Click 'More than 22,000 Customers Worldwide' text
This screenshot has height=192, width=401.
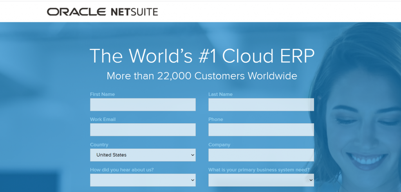pos(202,76)
